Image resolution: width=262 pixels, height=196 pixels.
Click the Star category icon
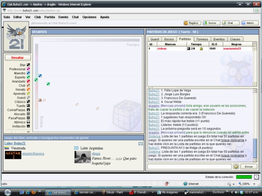(28, 65)
